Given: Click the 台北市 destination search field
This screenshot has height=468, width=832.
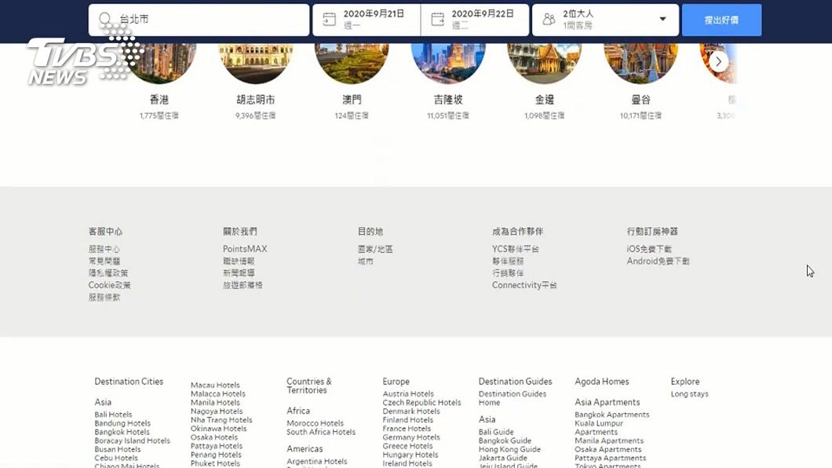Looking at the screenshot, I should click(199, 20).
